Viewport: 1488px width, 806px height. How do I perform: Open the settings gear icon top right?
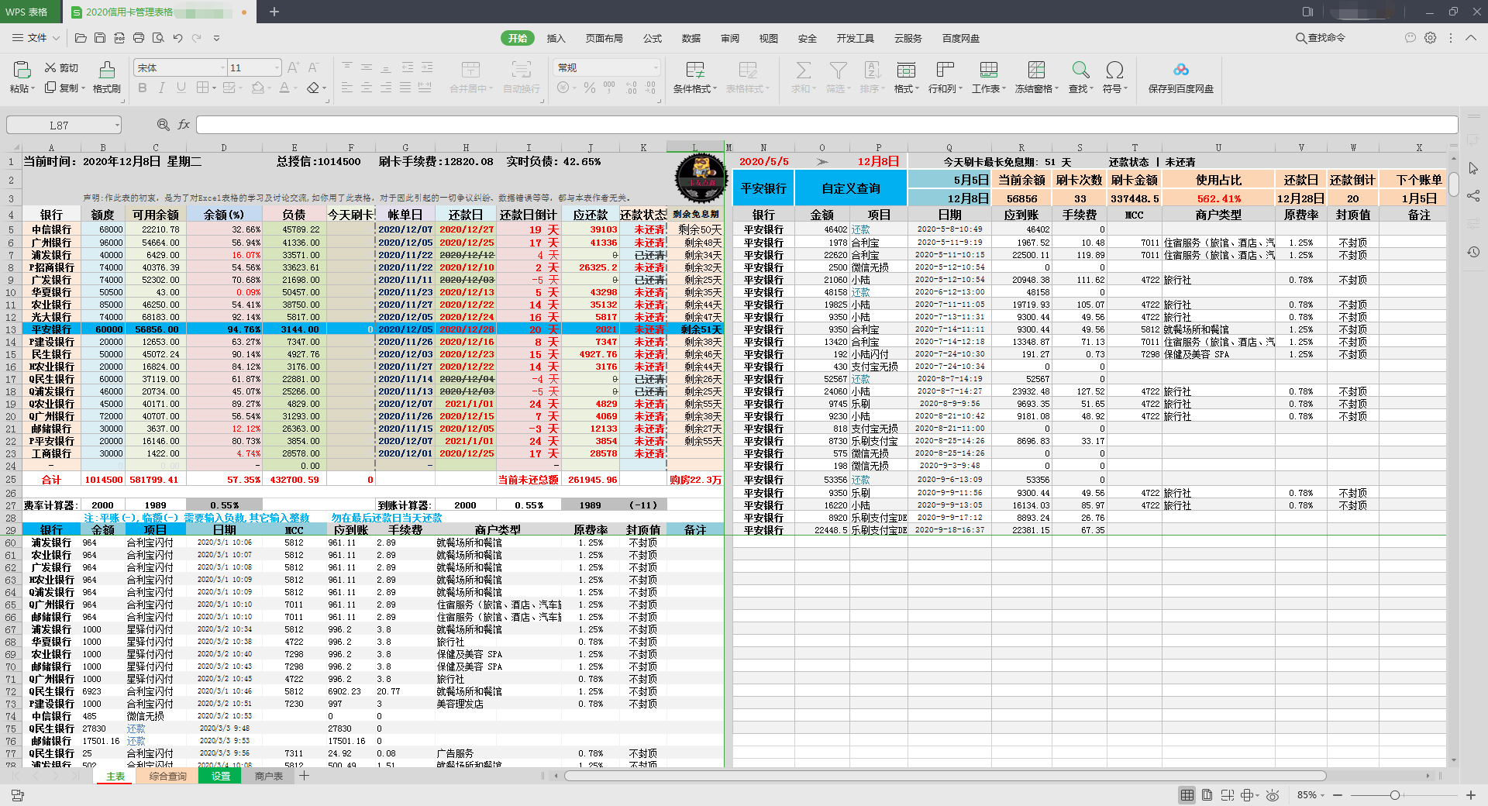[x=1431, y=37]
